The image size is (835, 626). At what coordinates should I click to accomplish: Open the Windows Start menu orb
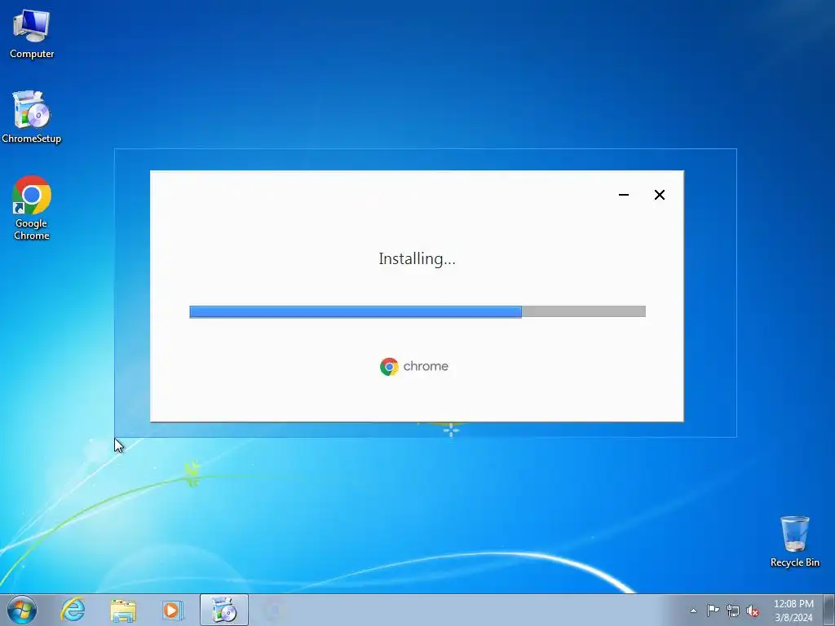[x=22, y=610]
